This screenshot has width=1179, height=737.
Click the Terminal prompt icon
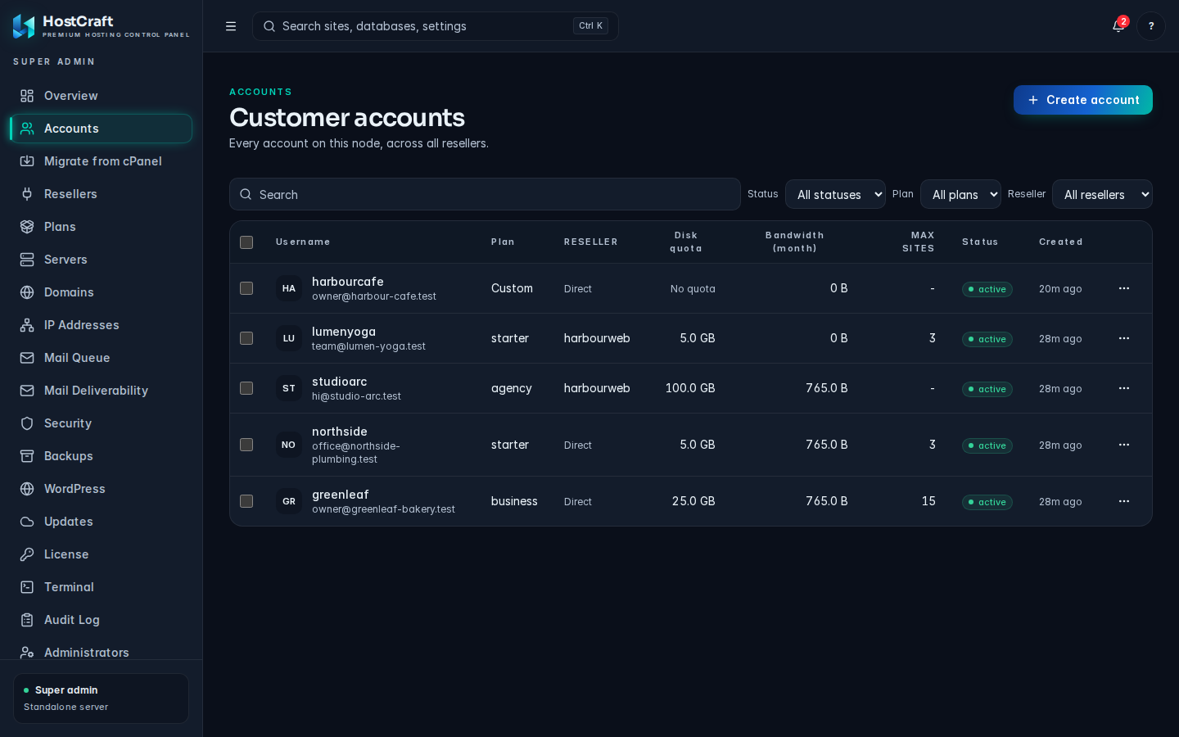point(27,587)
